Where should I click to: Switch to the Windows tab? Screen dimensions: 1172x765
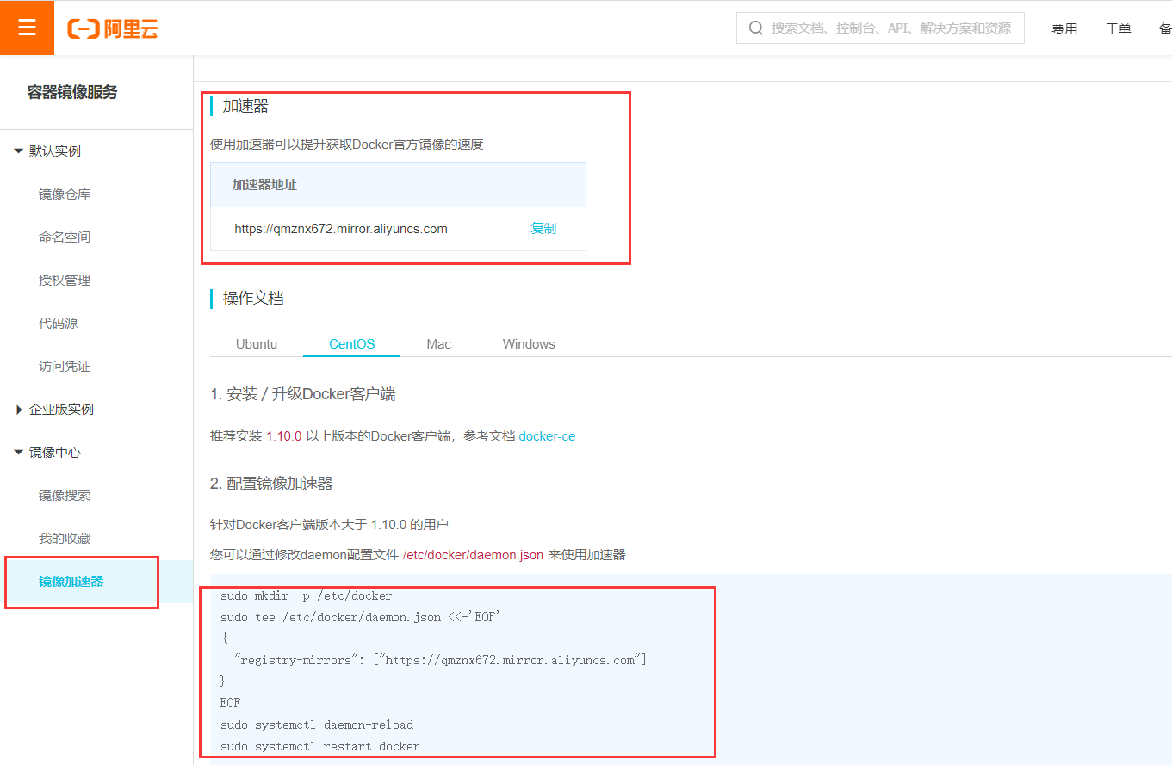(529, 344)
